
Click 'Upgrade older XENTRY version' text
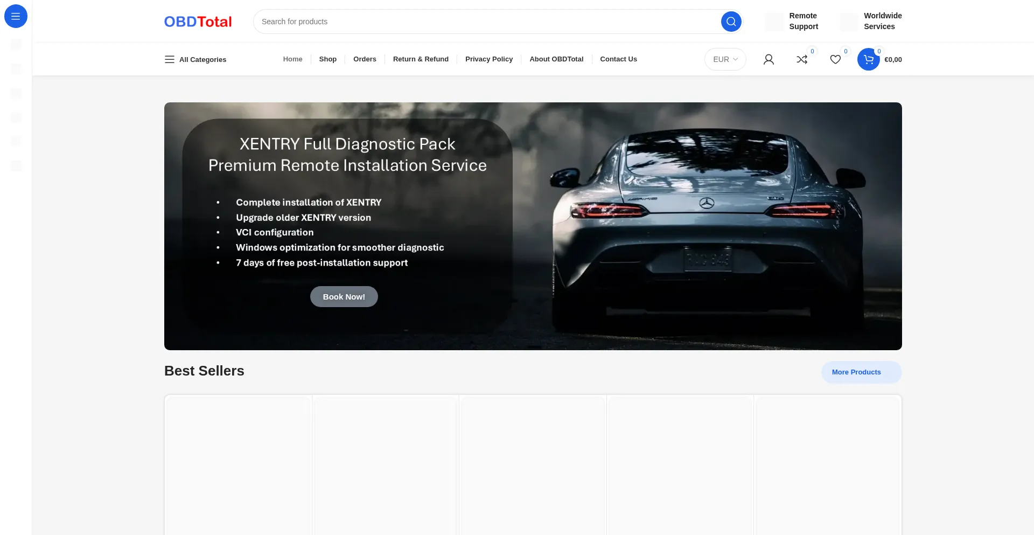303,218
